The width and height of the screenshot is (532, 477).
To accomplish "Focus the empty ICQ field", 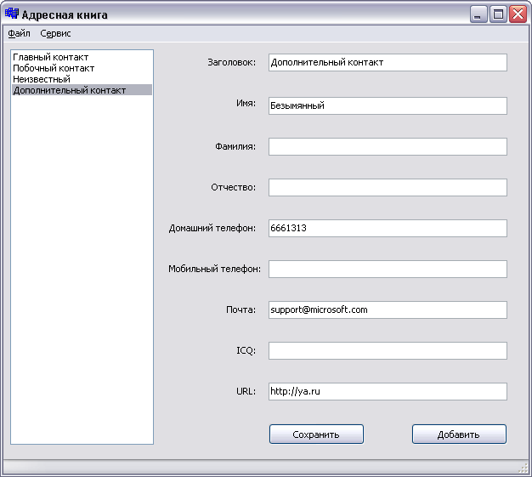I will coord(387,351).
